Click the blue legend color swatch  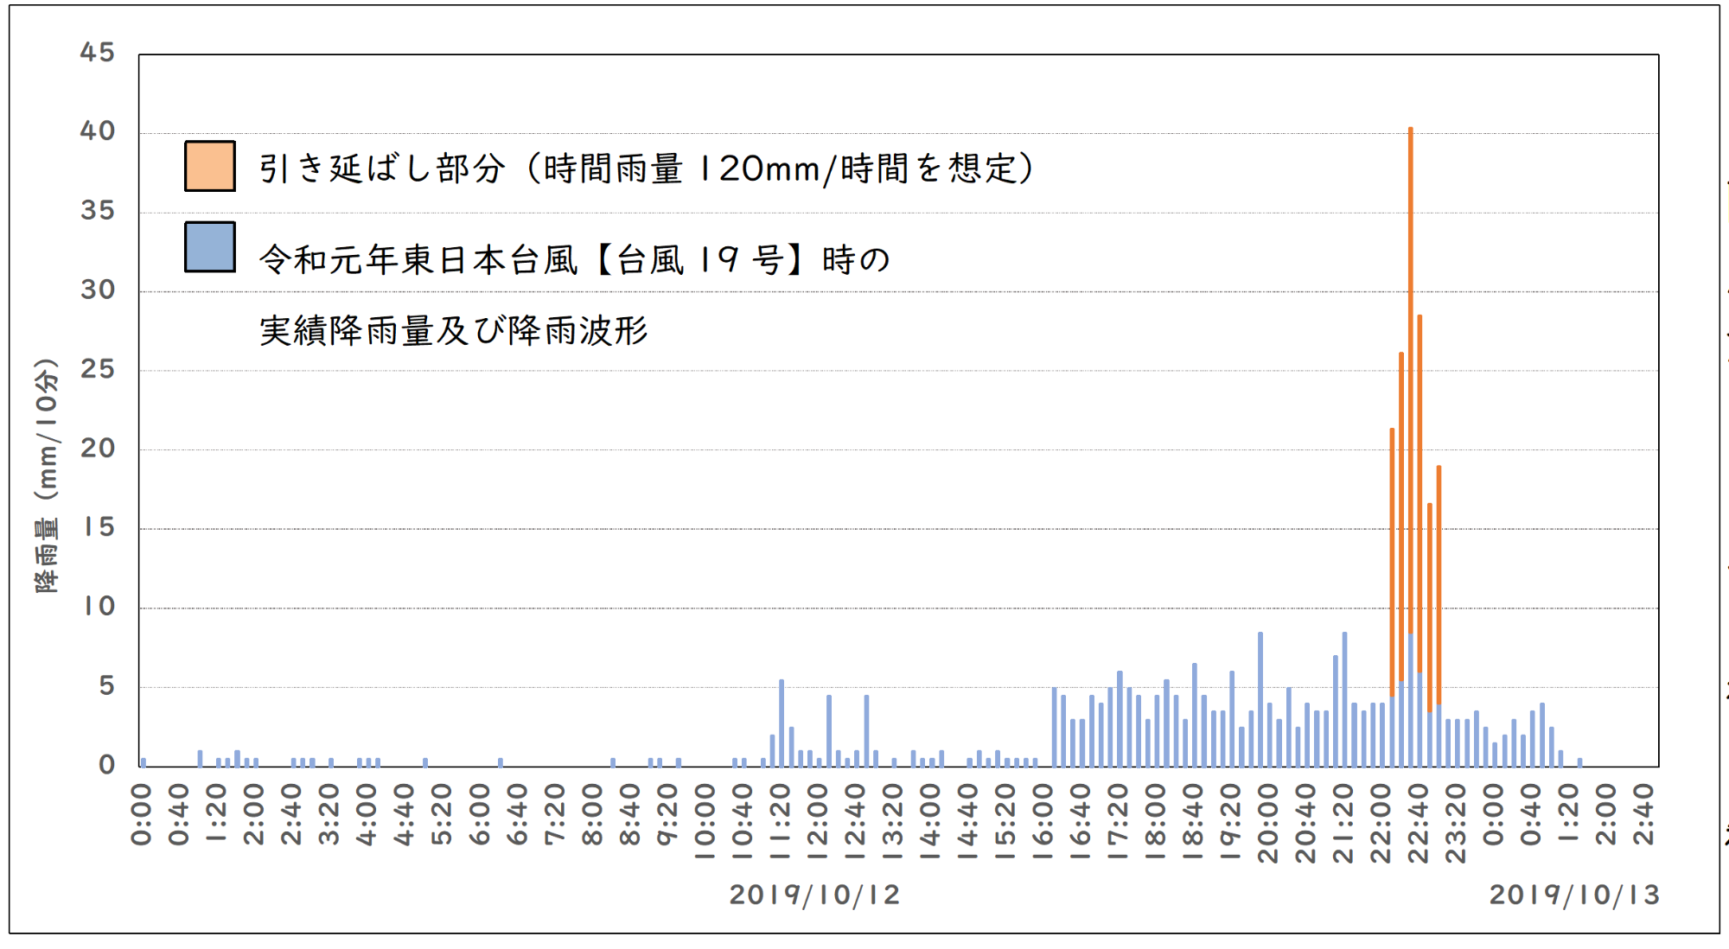pyautogui.click(x=210, y=247)
